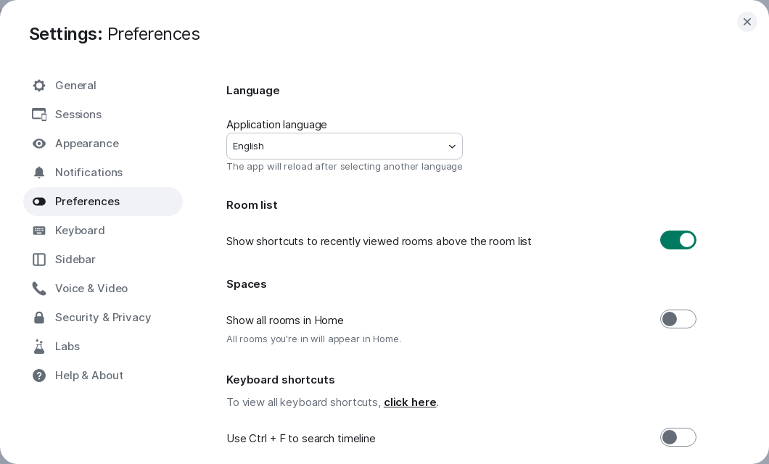The width and height of the screenshot is (769, 464).
Task: Select the Preferences tab
Action: (103, 202)
